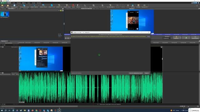Switch to the Home ribbon tab

(x=9, y=3)
